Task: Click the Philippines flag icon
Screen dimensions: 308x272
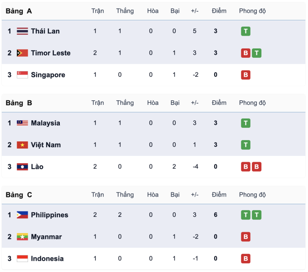Action: pyautogui.click(x=22, y=215)
